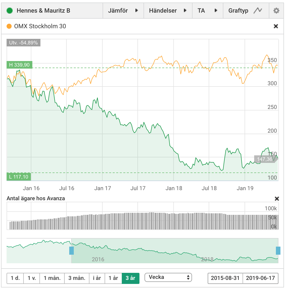Click the Jan 19 axis label
The width and height of the screenshot is (286, 292).
tap(245, 188)
